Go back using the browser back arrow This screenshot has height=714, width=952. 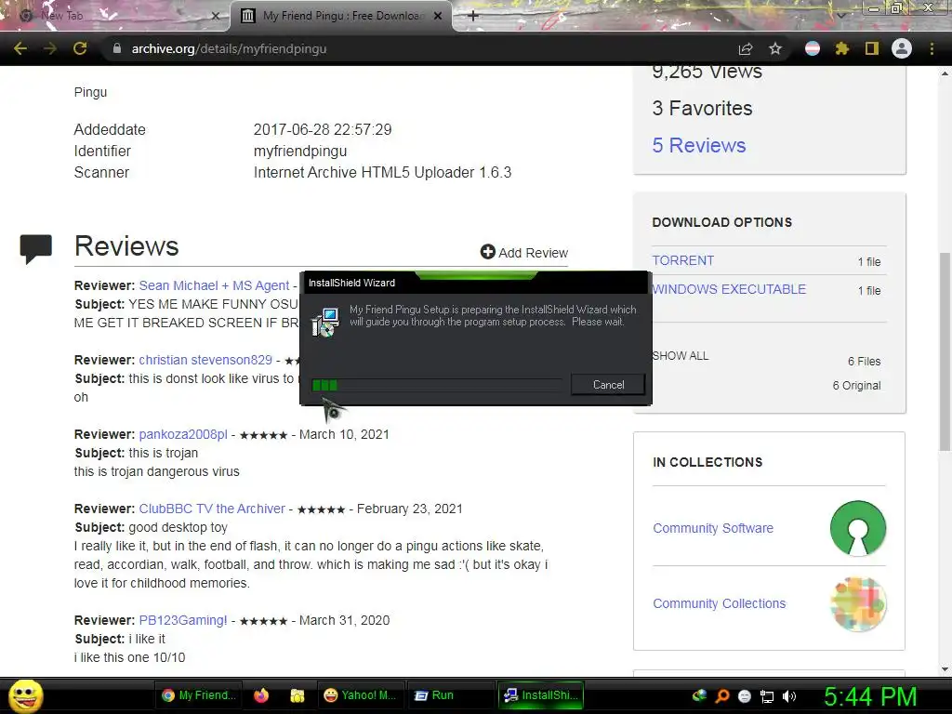tap(20, 48)
